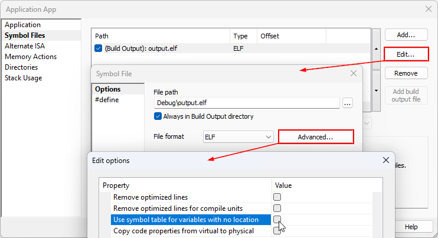Screen dimensions: 438x238
Task: Uncheck the output.elf build output checkbox
Action: tap(99, 48)
